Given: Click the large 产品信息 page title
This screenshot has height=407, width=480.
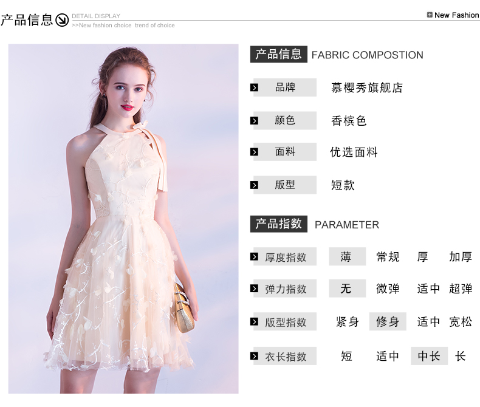Looking at the screenshot, I should tap(27, 20).
